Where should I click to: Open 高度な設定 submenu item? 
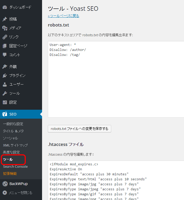[x=11, y=152]
